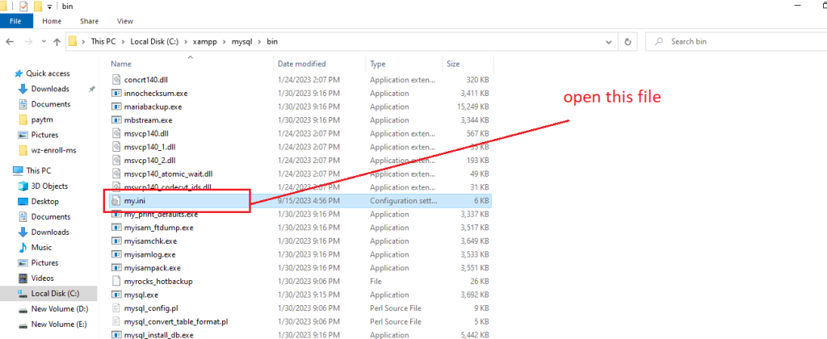This screenshot has width=827, height=339.
Task: Click the Back navigation arrow
Action: (10, 41)
